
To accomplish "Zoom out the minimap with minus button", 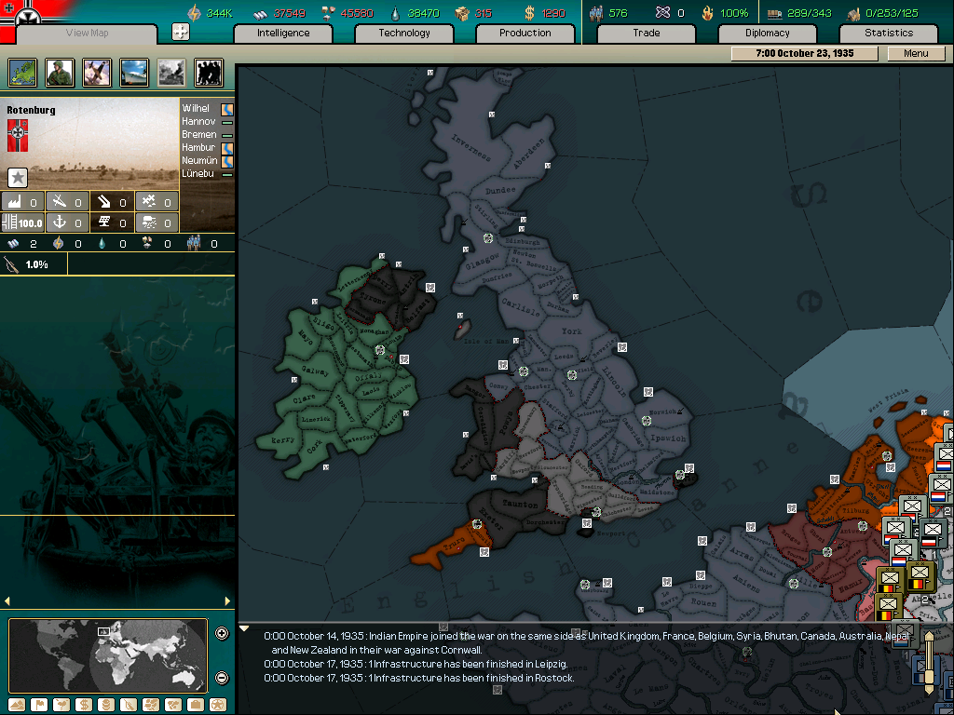I will pyautogui.click(x=222, y=678).
